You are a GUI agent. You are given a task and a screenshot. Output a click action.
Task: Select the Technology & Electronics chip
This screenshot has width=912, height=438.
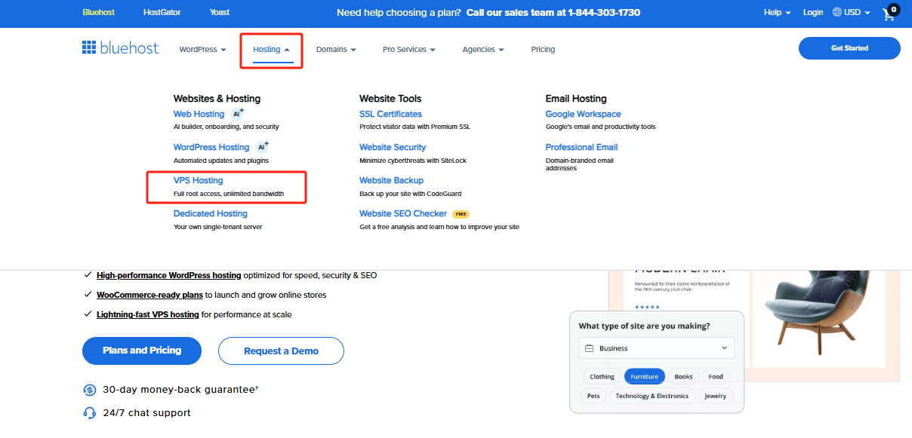[652, 396]
